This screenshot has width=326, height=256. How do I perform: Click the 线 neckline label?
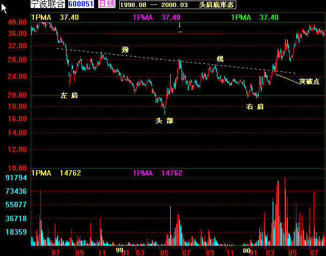220,59
